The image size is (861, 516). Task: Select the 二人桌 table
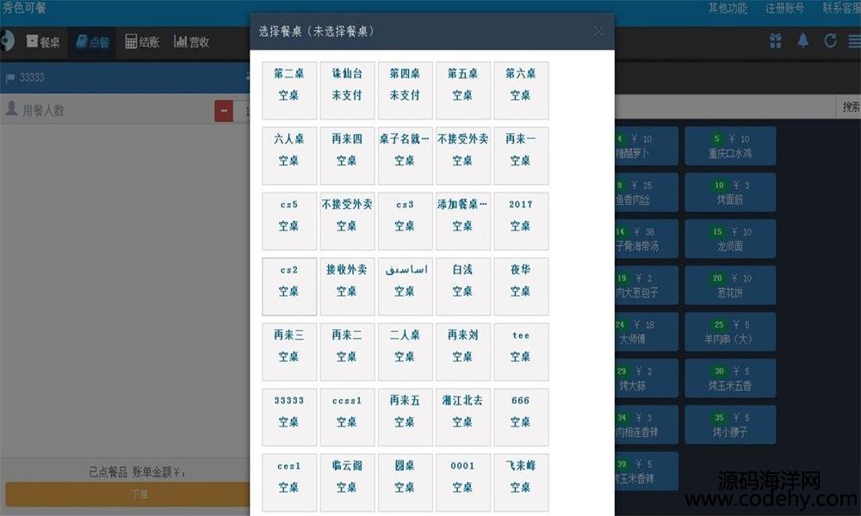pyautogui.click(x=405, y=346)
